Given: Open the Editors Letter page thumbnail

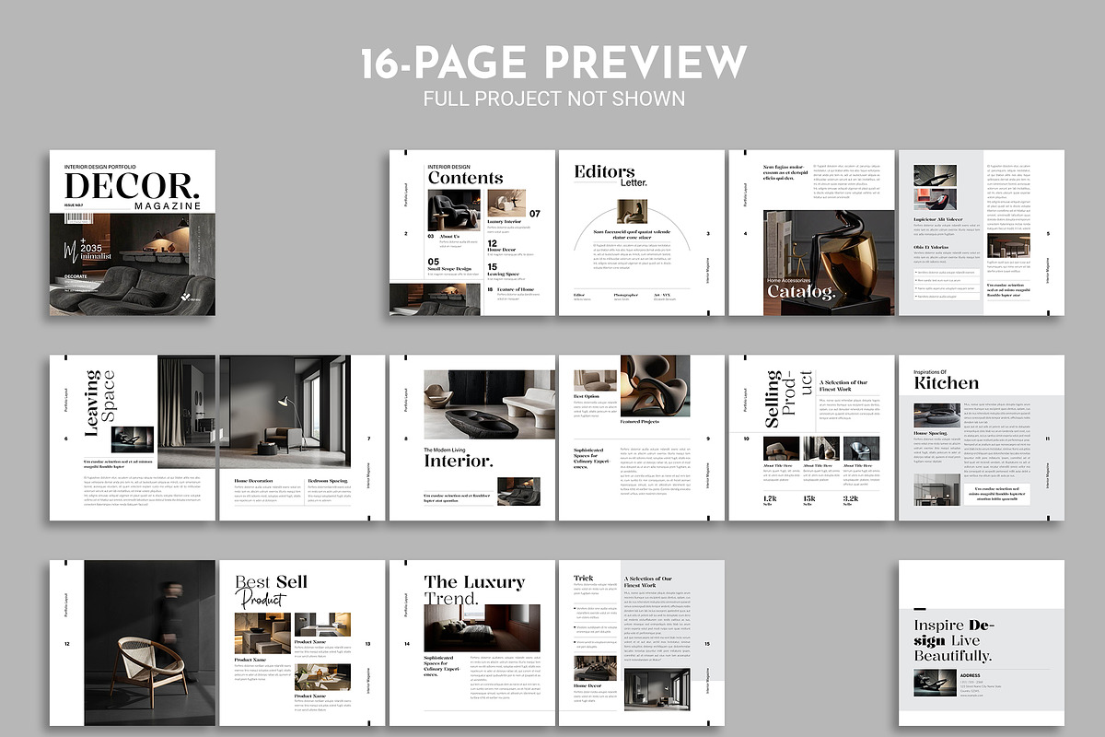Looking at the screenshot, I should 641,233.
